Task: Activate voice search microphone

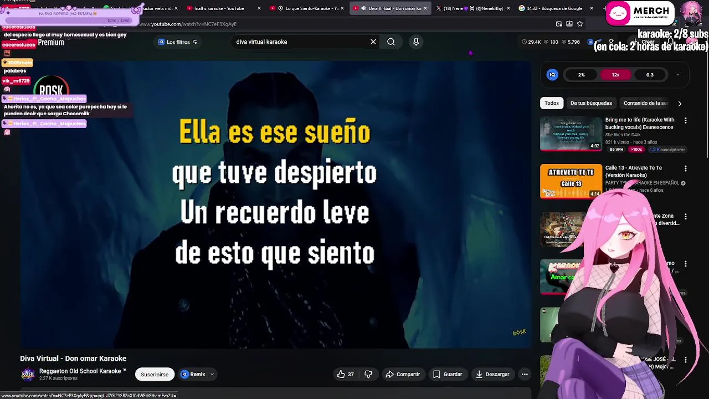Action: (416, 42)
